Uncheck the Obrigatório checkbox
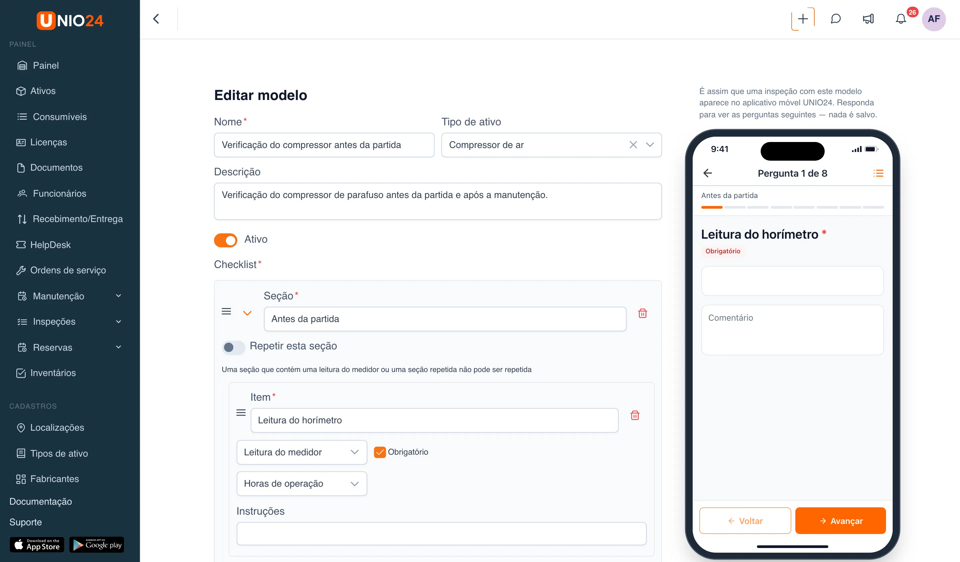The width and height of the screenshot is (960, 562). 380,452
